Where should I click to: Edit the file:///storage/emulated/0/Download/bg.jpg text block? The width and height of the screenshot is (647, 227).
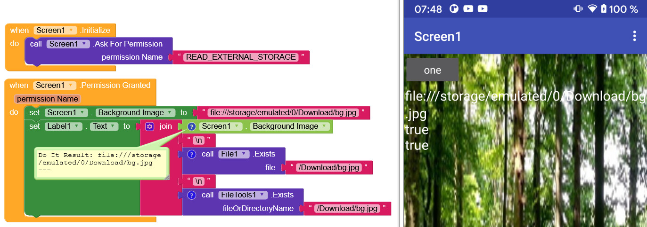[x=283, y=113]
